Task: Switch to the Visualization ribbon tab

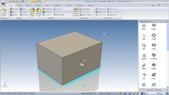Action: pyautogui.click(x=57, y=5)
